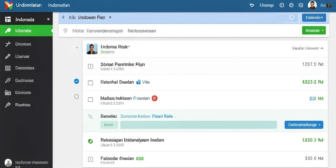Open the Undonniatan header menu
This screenshot has width=336, height=168.
[x=29, y=5]
